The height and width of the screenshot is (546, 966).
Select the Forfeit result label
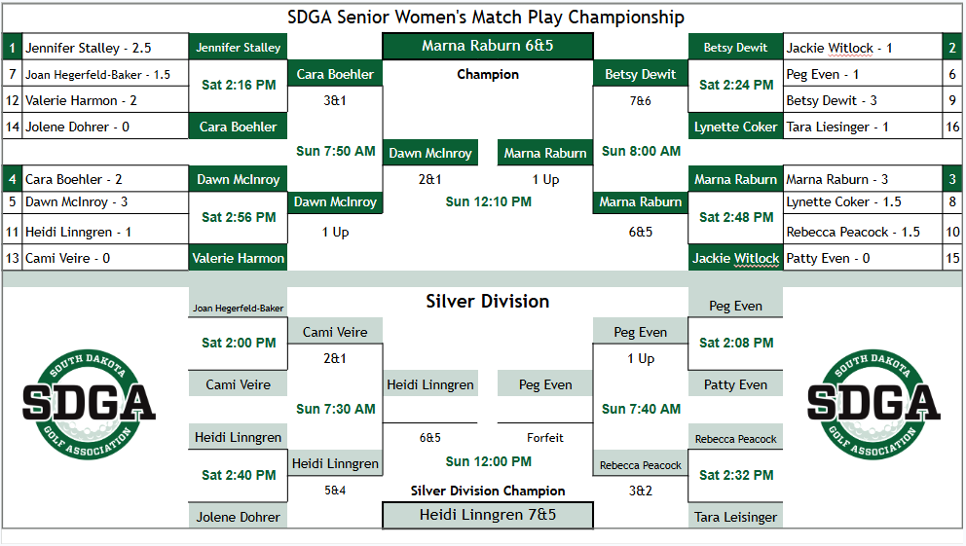(544, 438)
